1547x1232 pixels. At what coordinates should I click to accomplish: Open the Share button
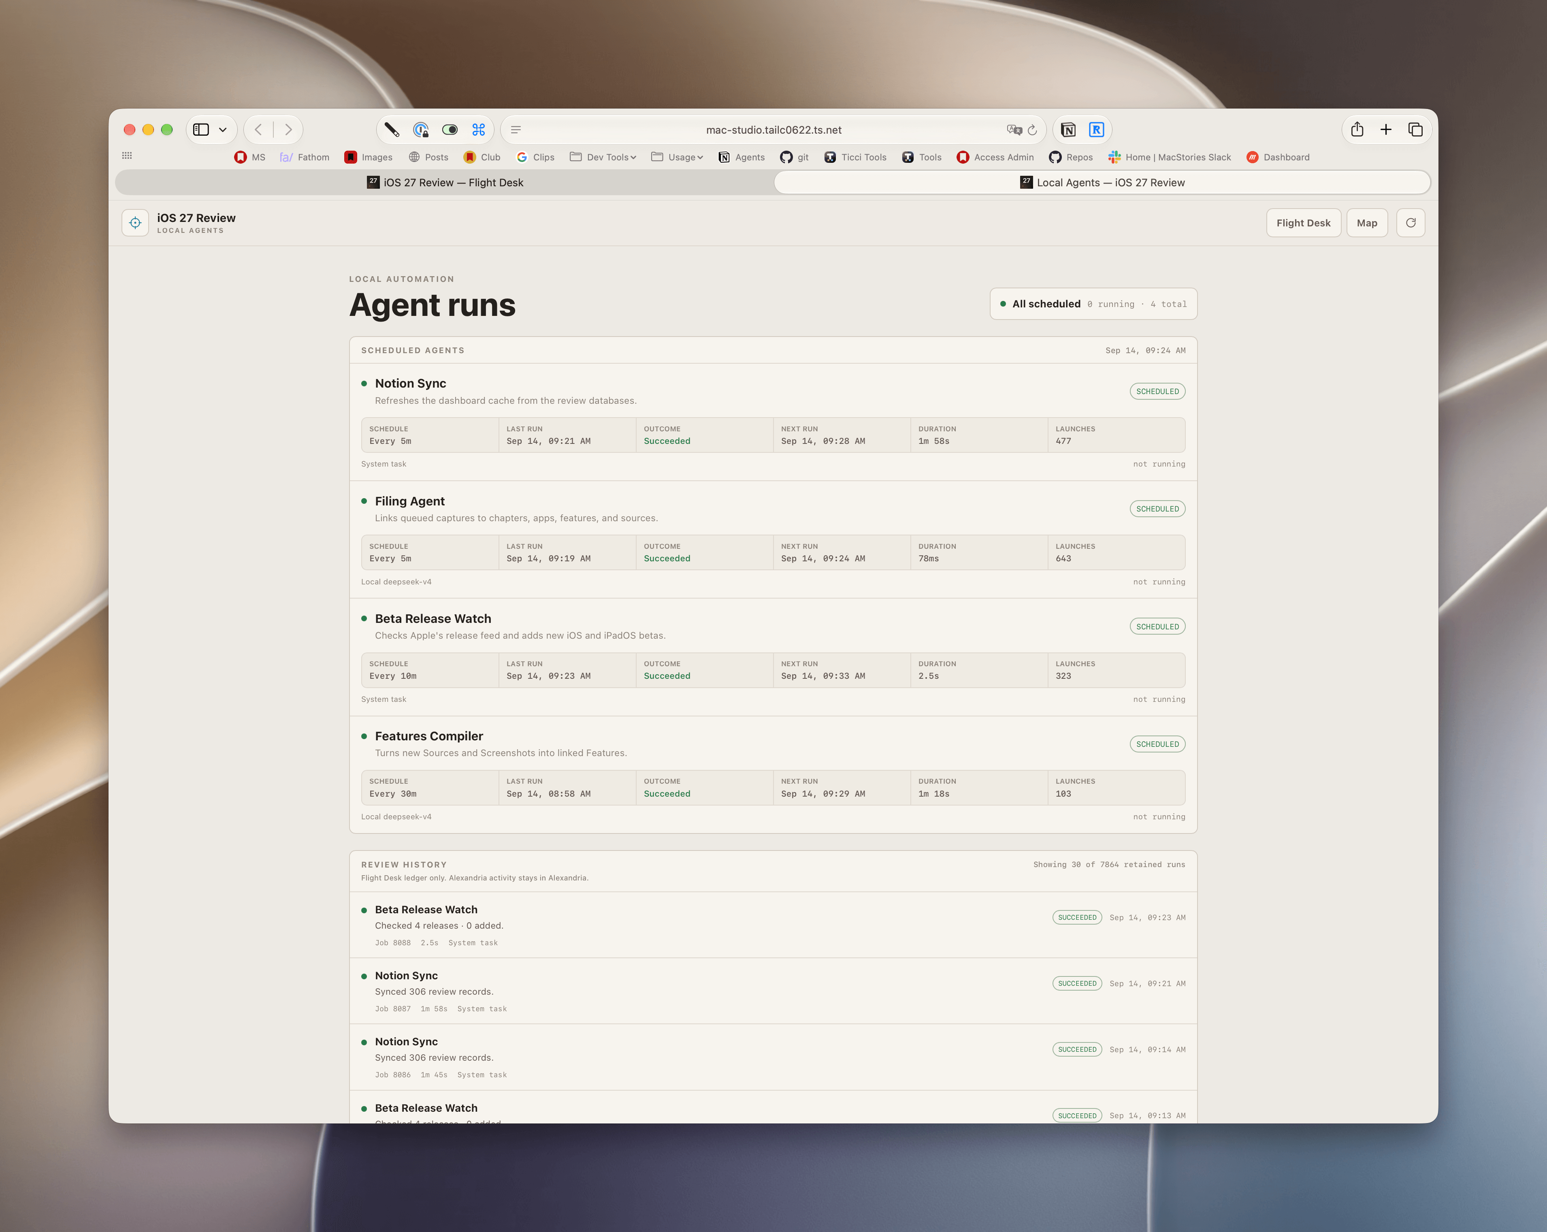click(1357, 130)
